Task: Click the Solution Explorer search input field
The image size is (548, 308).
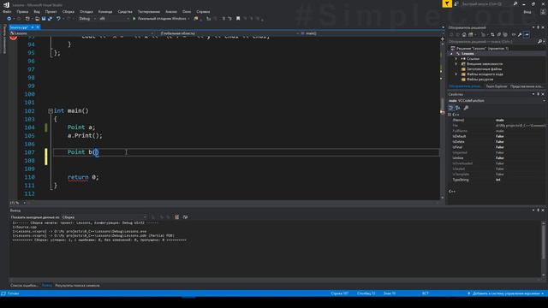Action: (x=492, y=42)
